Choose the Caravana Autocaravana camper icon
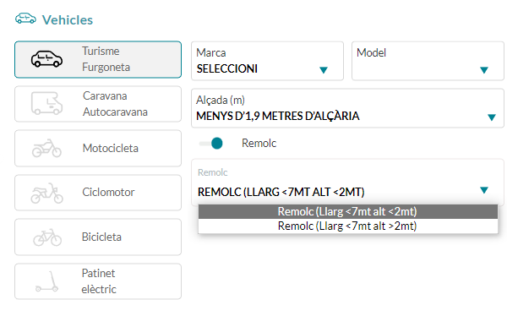 click(x=46, y=103)
